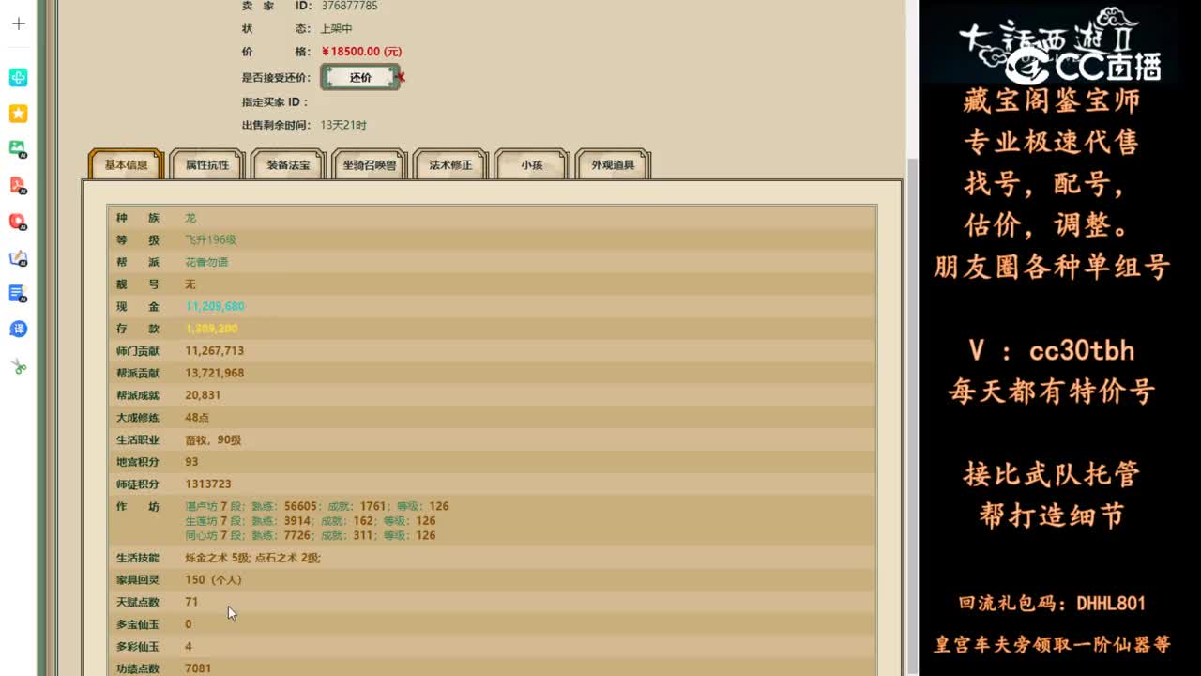Click the cash amount 11,209,680
This screenshot has width=1201, height=676.
[215, 306]
